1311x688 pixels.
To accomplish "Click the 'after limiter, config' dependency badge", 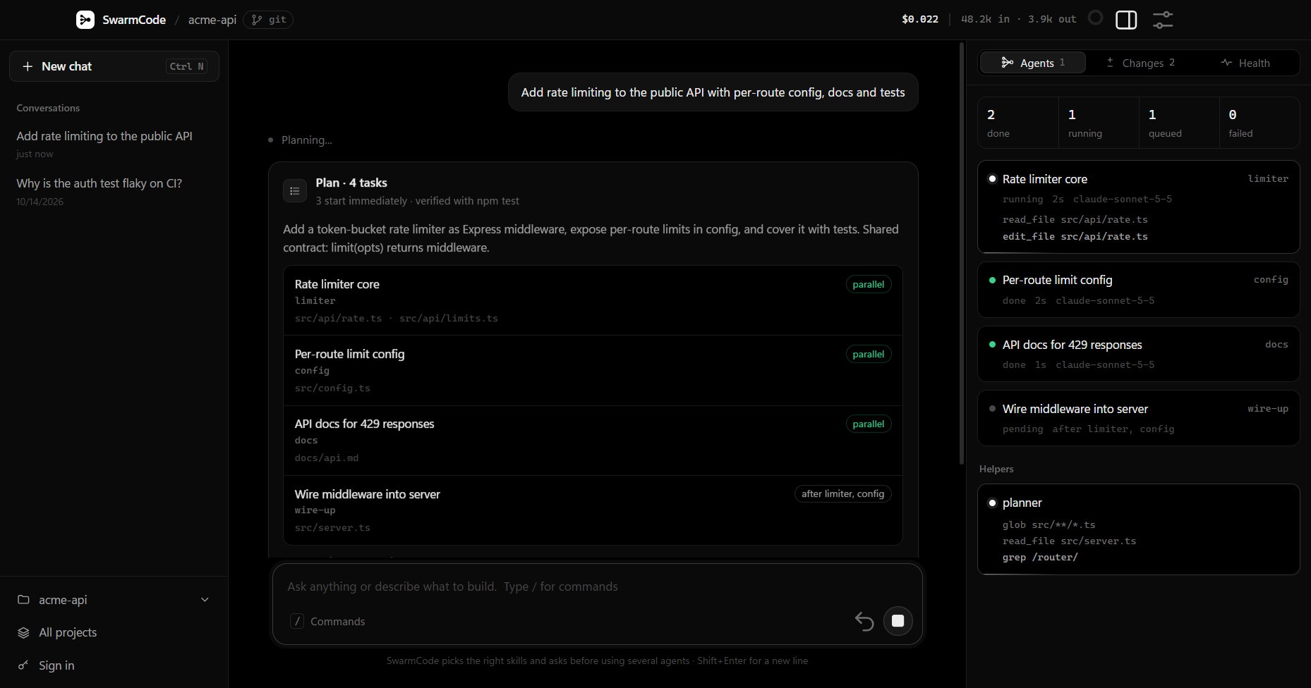I will [x=842, y=493].
